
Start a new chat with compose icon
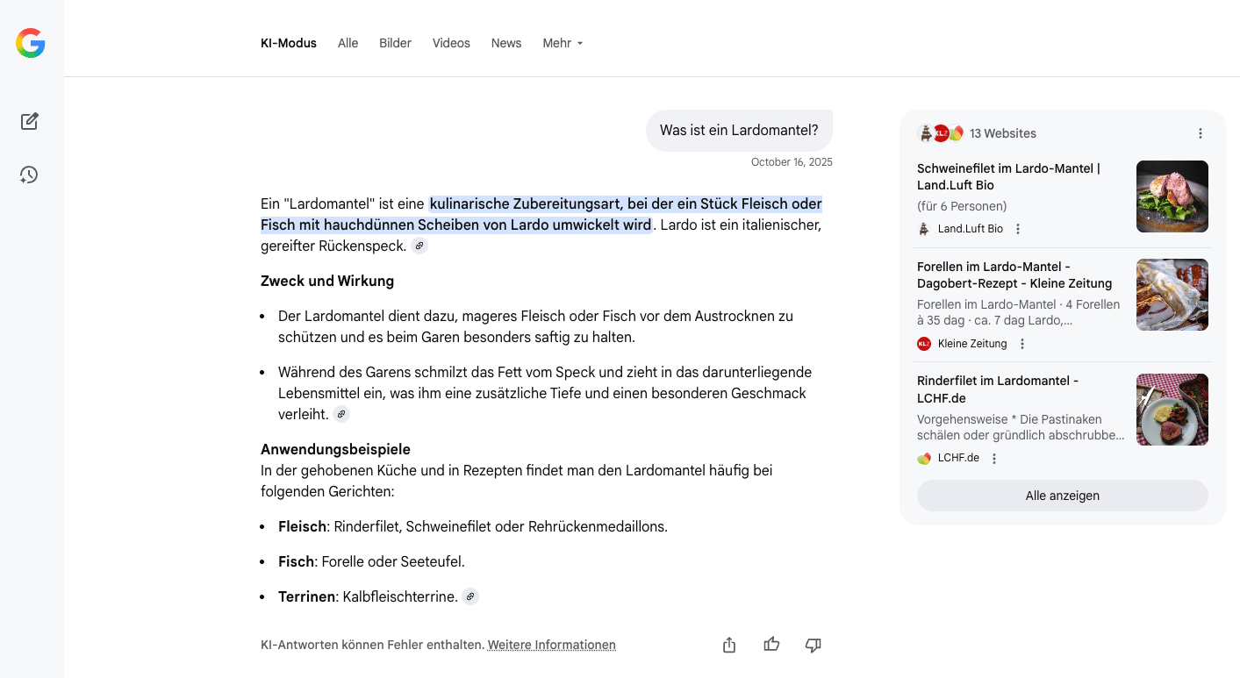(x=30, y=121)
